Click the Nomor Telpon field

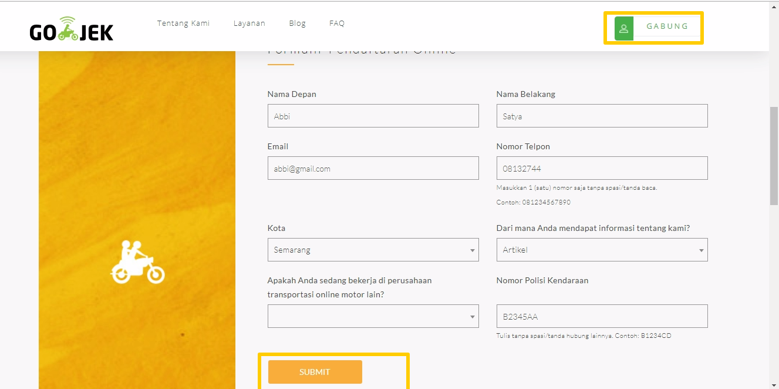tap(601, 168)
